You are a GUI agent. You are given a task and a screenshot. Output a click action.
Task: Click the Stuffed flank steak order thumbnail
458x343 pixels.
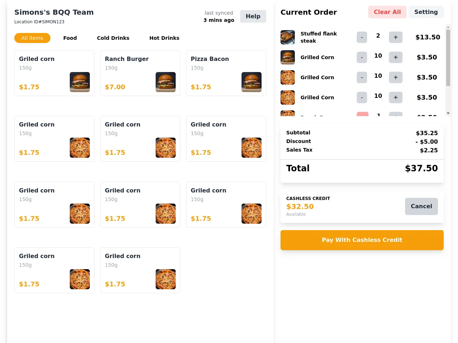[288, 37]
